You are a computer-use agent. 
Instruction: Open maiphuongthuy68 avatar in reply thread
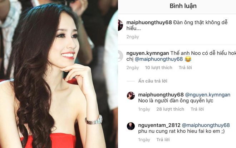tap(131, 96)
